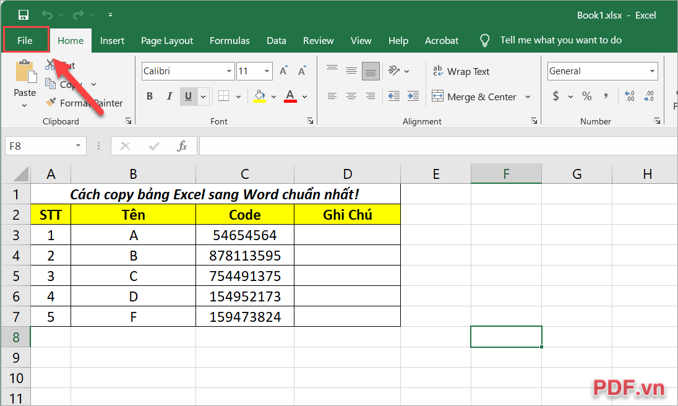This screenshot has width=678, height=406.
Task: Click the Name Box showing F8
Action: click(x=45, y=146)
